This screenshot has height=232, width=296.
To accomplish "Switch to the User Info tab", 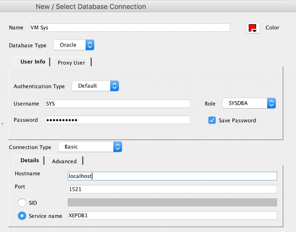I will point(33,62).
